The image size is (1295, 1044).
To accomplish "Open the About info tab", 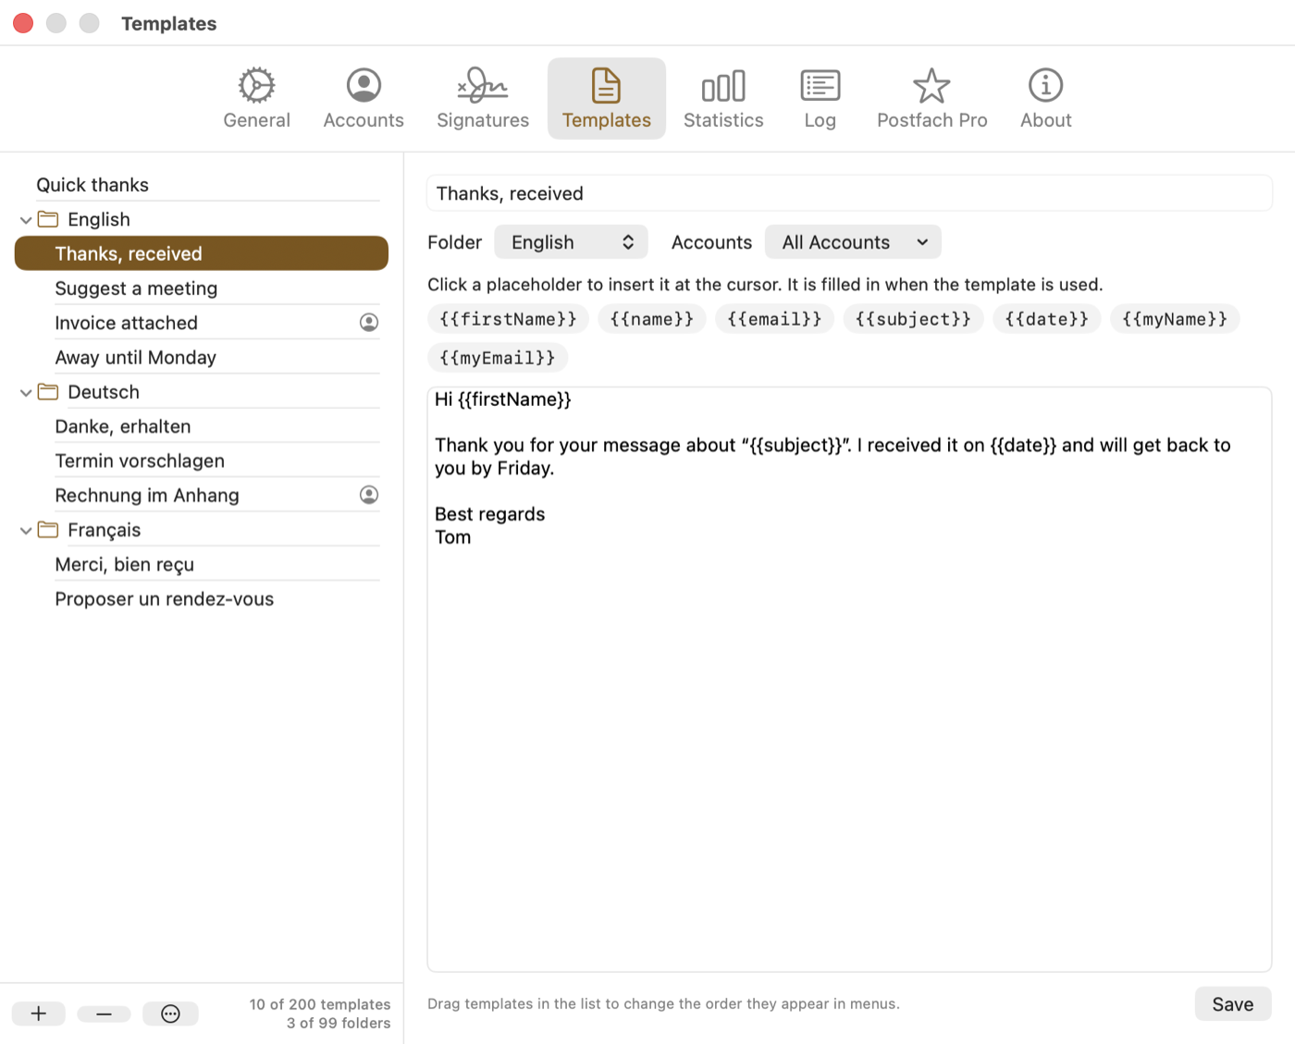I will 1046,98.
